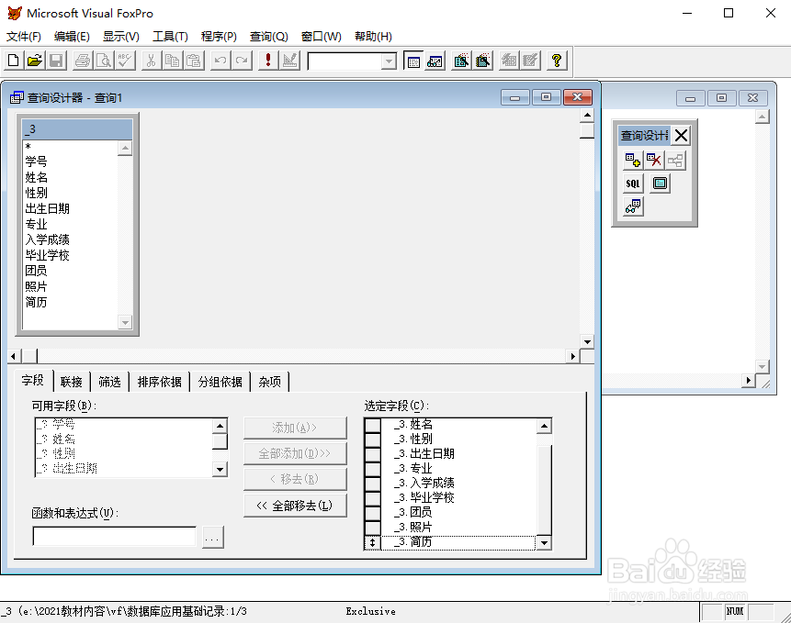Viewport: 791px width, 623px height.
Task: Switch to the 分组依据 tab
Action: [x=220, y=382]
